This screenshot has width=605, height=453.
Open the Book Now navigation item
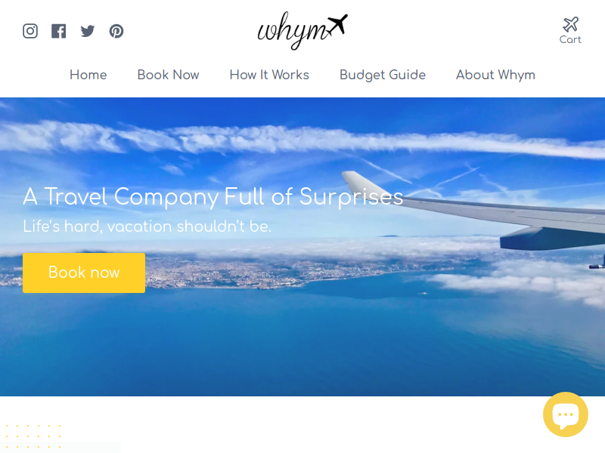168,75
